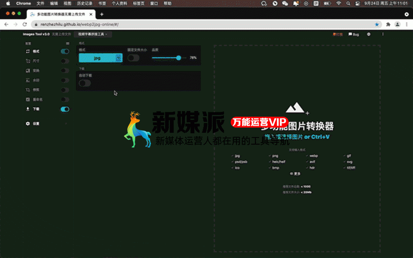Click the 78% quality value
This screenshot has width=413, height=258.
pos(193,58)
